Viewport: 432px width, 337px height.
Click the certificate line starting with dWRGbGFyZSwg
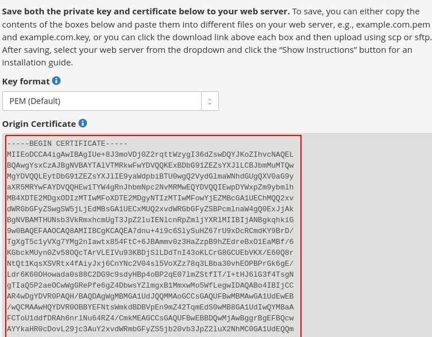pos(151,209)
